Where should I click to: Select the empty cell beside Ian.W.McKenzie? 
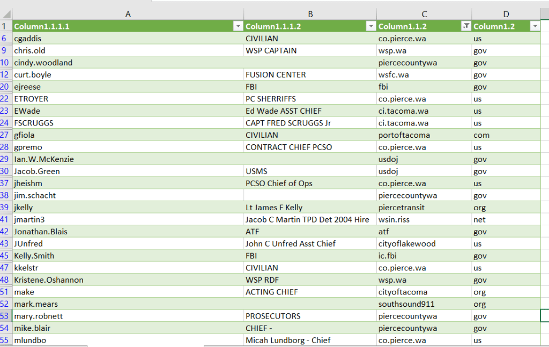coord(310,159)
